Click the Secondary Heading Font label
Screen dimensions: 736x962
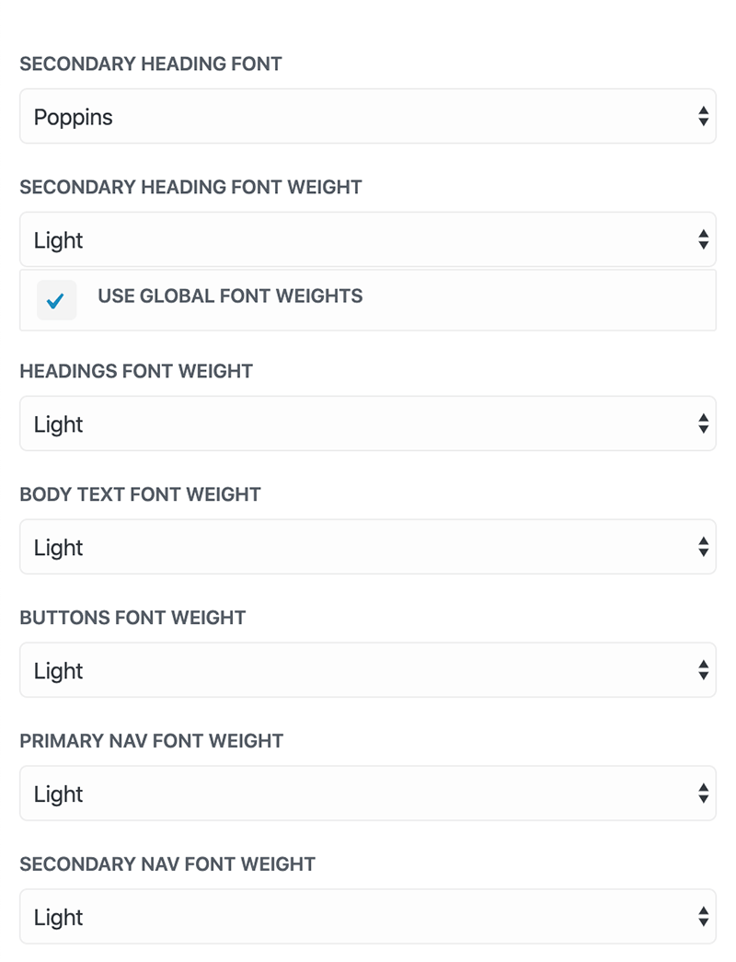coord(151,64)
